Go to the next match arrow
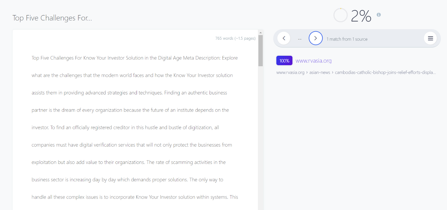The height and width of the screenshot is (210, 447). pos(315,38)
